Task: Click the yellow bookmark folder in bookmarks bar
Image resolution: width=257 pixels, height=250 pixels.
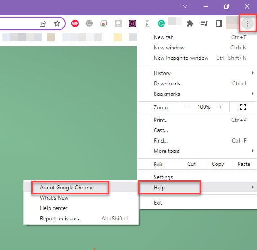Action: coord(118,37)
